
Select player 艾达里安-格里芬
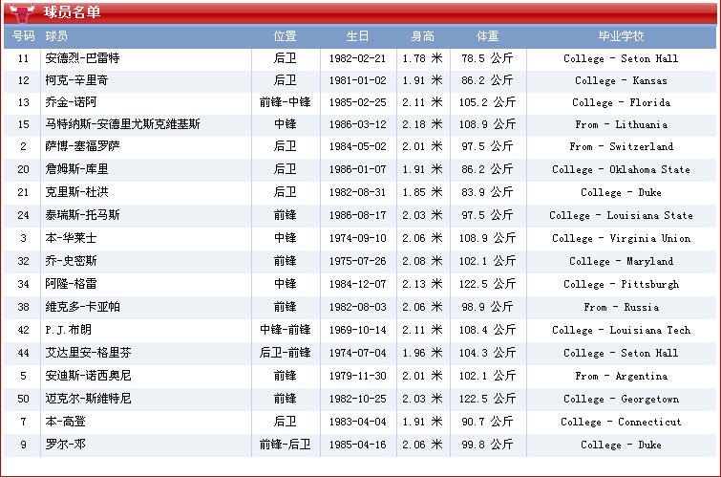(x=88, y=353)
